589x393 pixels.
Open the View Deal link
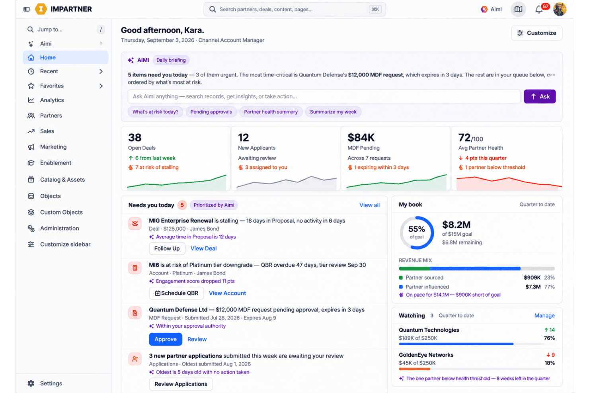pos(204,248)
